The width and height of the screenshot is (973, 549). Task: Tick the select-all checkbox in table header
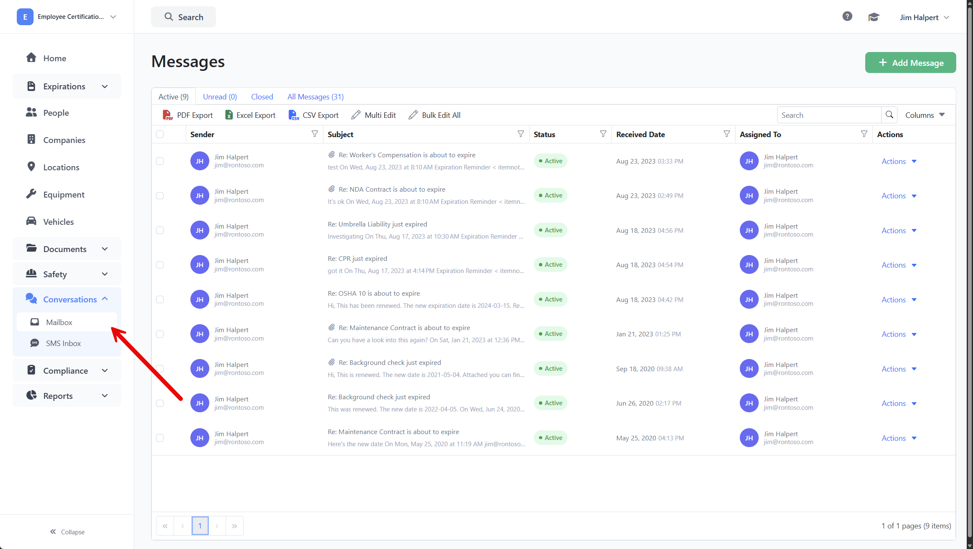click(160, 134)
